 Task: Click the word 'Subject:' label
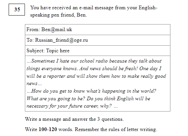[x=36, y=51]
